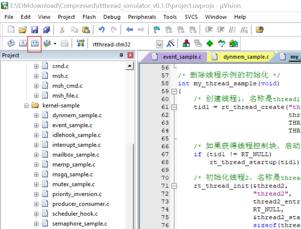Switch to the event_sample.c tab
The image size is (301, 229).
[x=176, y=57]
